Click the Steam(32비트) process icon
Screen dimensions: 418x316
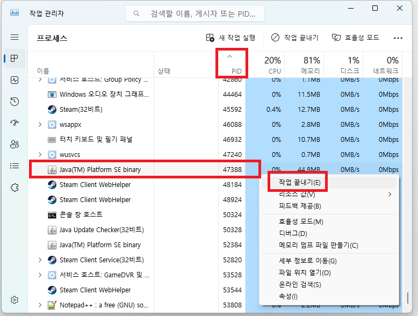[52, 109]
